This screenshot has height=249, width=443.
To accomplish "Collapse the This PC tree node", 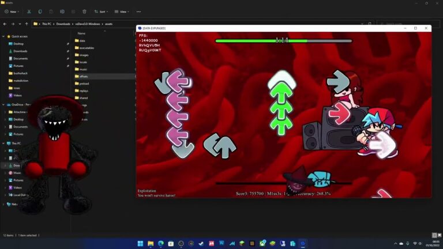I will (3, 144).
